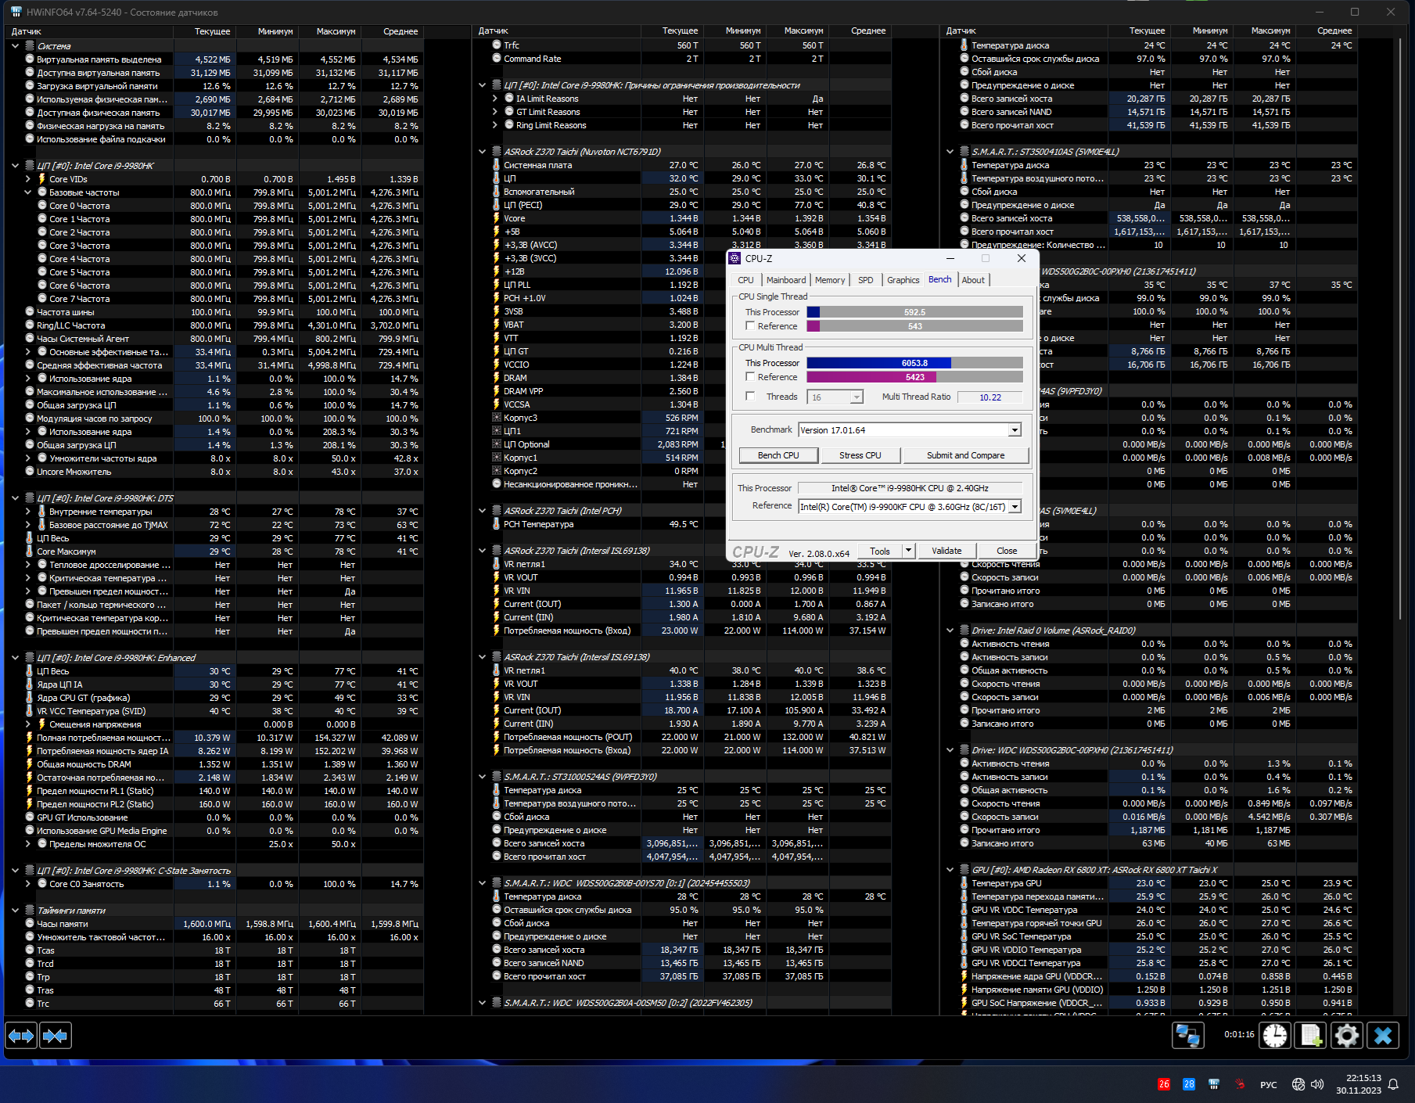Start logging with the sheet-plus icon
This screenshot has width=1415, height=1103.
coord(1311,1036)
